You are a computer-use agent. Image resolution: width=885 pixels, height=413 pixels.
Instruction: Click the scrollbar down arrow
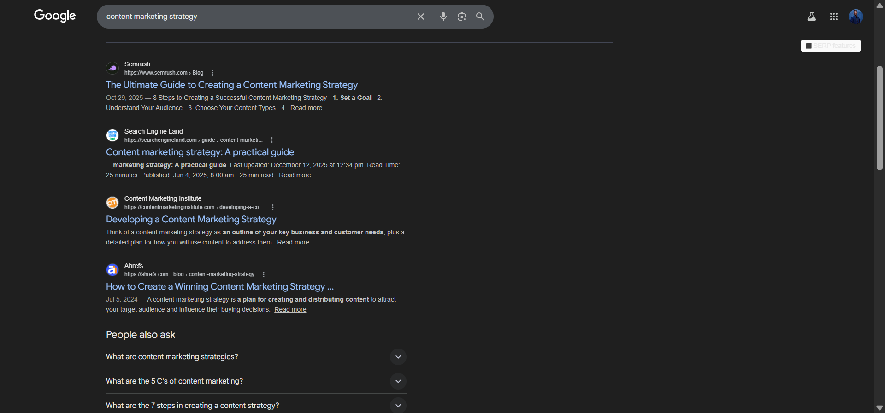tap(879, 408)
